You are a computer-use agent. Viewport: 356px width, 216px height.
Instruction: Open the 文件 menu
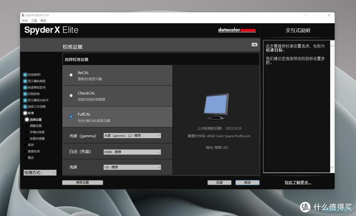point(25,21)
